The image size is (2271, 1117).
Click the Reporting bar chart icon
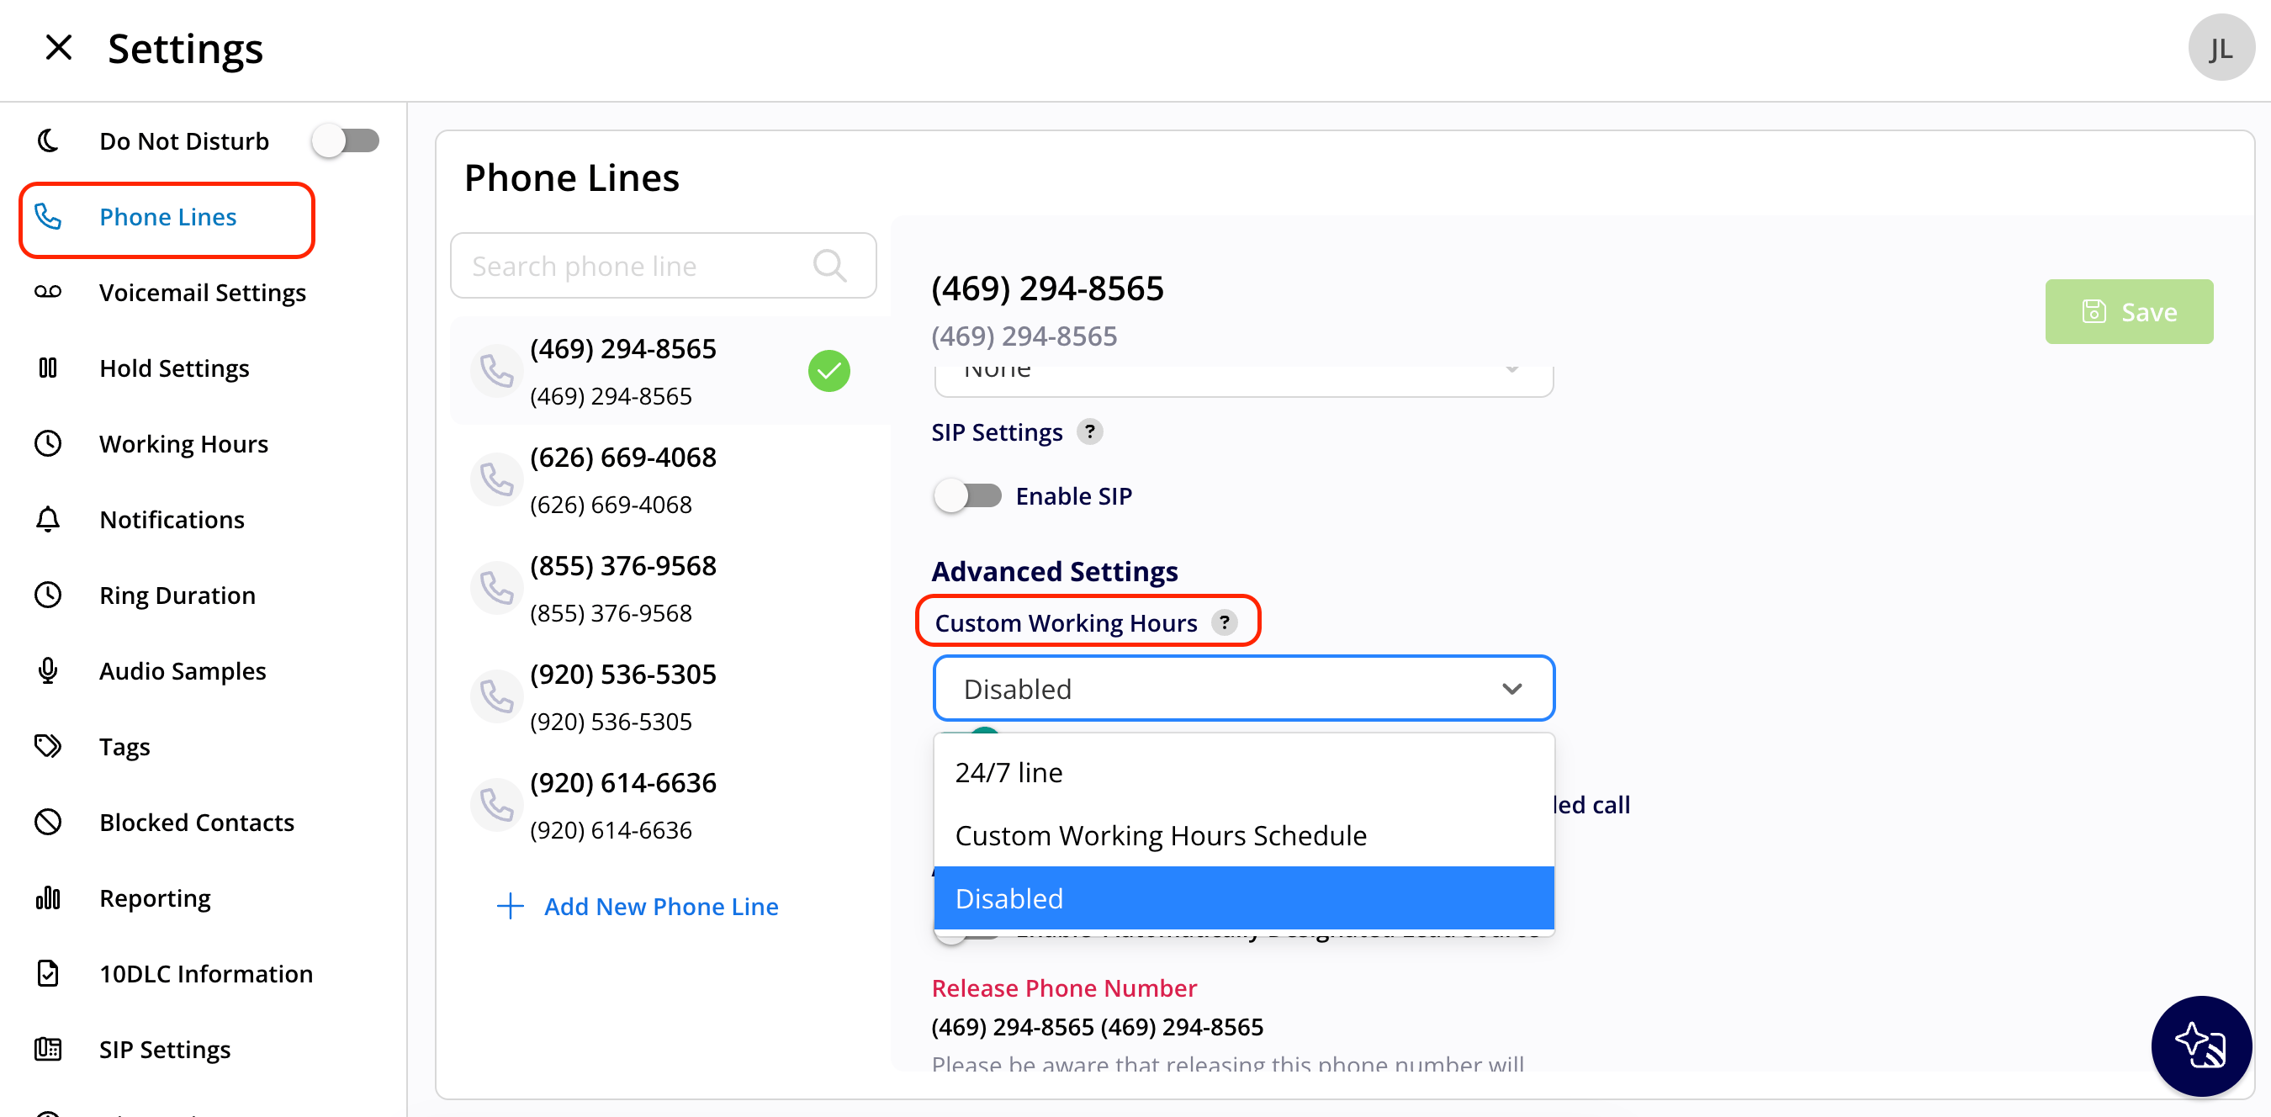coord(48,898)
